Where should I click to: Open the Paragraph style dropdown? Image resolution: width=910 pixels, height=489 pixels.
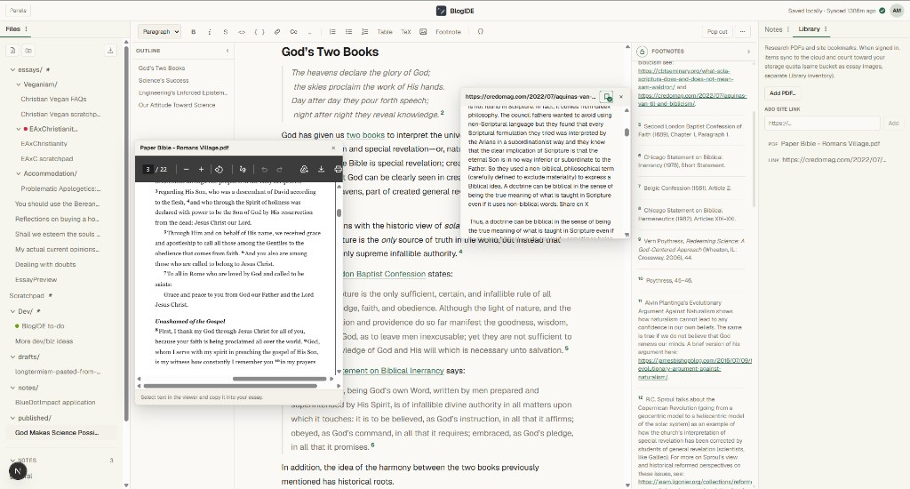pos(160,32)
